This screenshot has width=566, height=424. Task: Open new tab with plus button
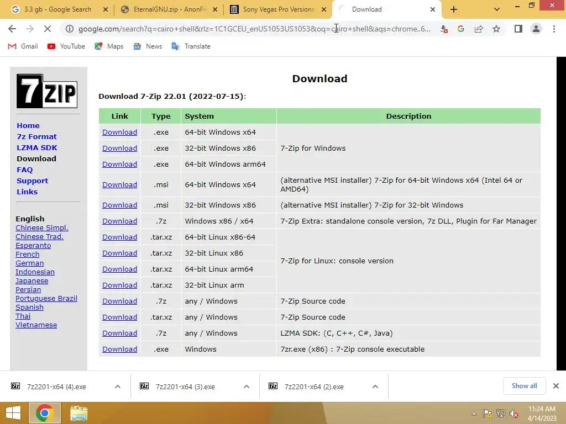[454, 9]
